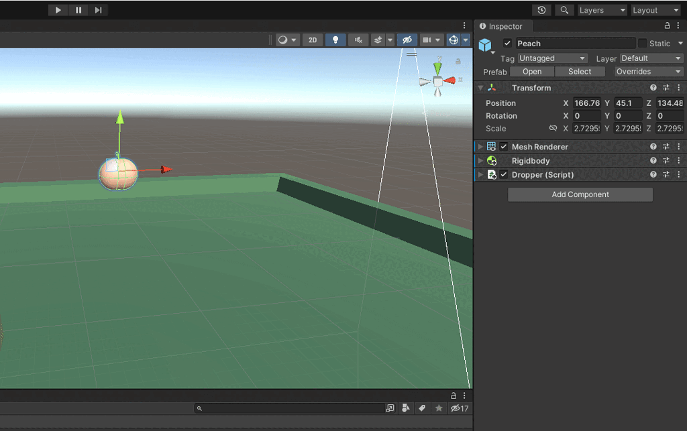Open the Tag dropdown showing Untagged
The image size is (687, 431).
coord(552,58)
